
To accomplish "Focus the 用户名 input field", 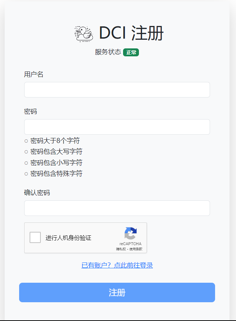I will click(x=117, y=90).
